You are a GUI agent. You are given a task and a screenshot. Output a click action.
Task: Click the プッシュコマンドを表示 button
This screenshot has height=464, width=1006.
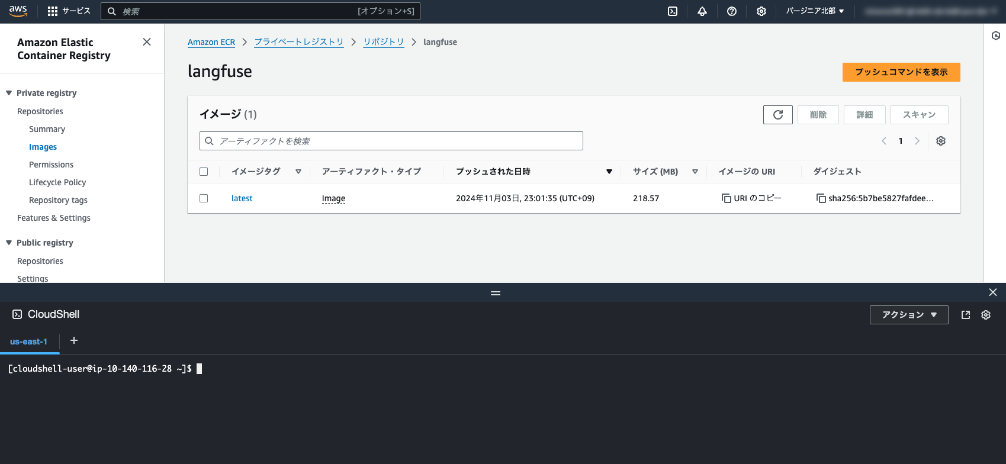[x=901, y=72]
